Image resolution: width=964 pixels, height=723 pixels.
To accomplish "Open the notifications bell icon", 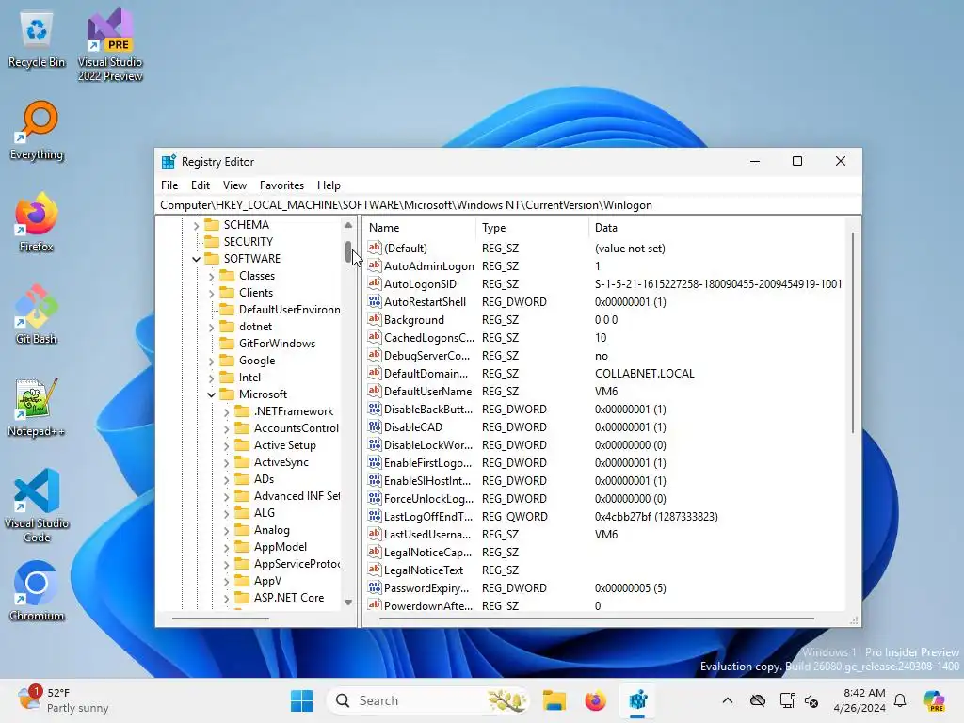I will click(900, 700).
